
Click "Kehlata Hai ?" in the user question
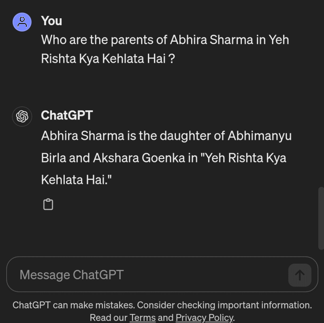138,59
